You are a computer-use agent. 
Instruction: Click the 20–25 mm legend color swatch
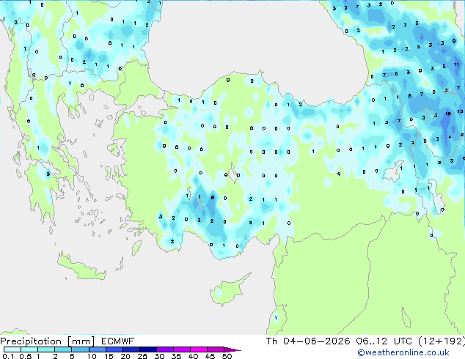[x=131, y=349]
